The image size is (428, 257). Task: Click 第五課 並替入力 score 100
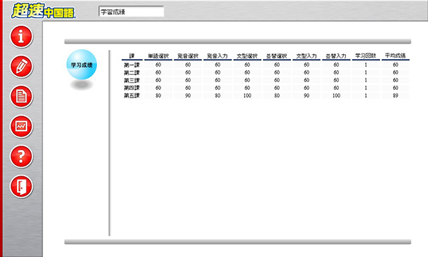coord(336,96)
